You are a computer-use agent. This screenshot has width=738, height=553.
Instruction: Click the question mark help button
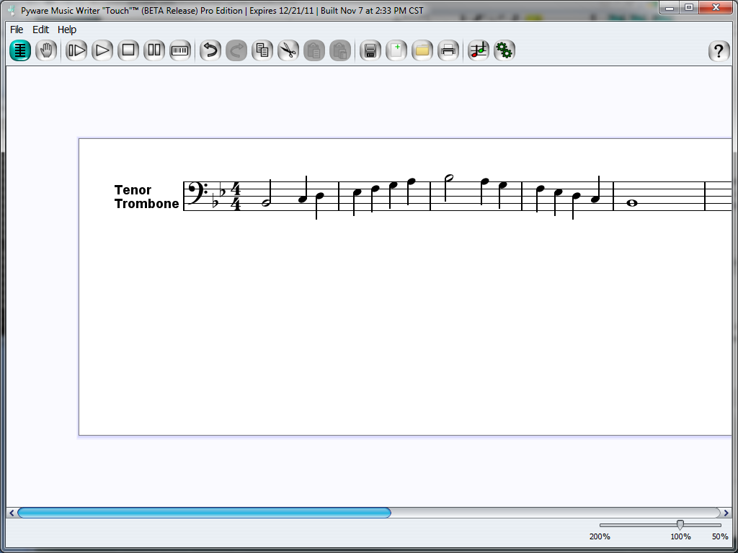tap(719, 51)
